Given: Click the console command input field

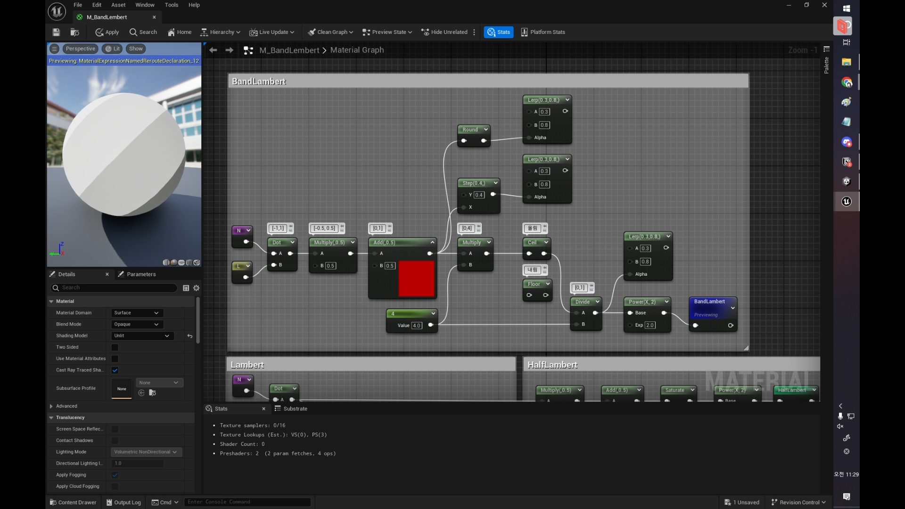Looking at the screenshot, I should tap(247, 502).
